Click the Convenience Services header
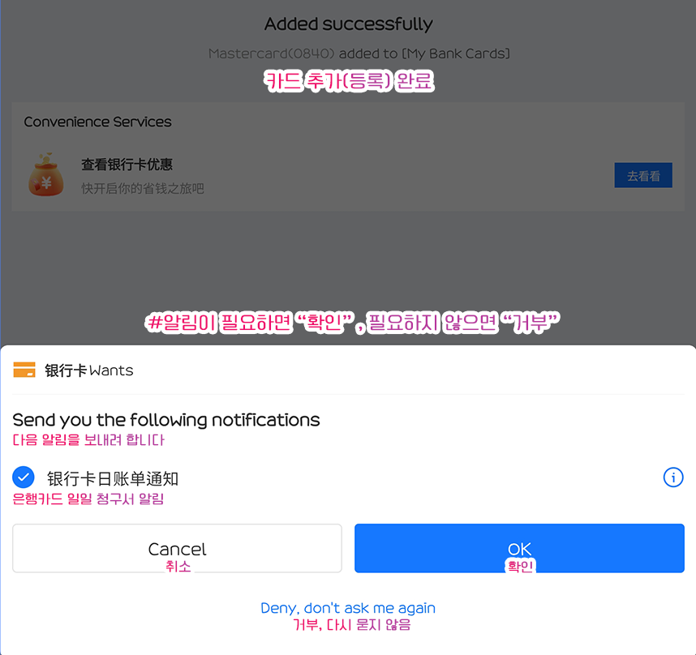Screen dimensions: 696x655 pos(97,122)
